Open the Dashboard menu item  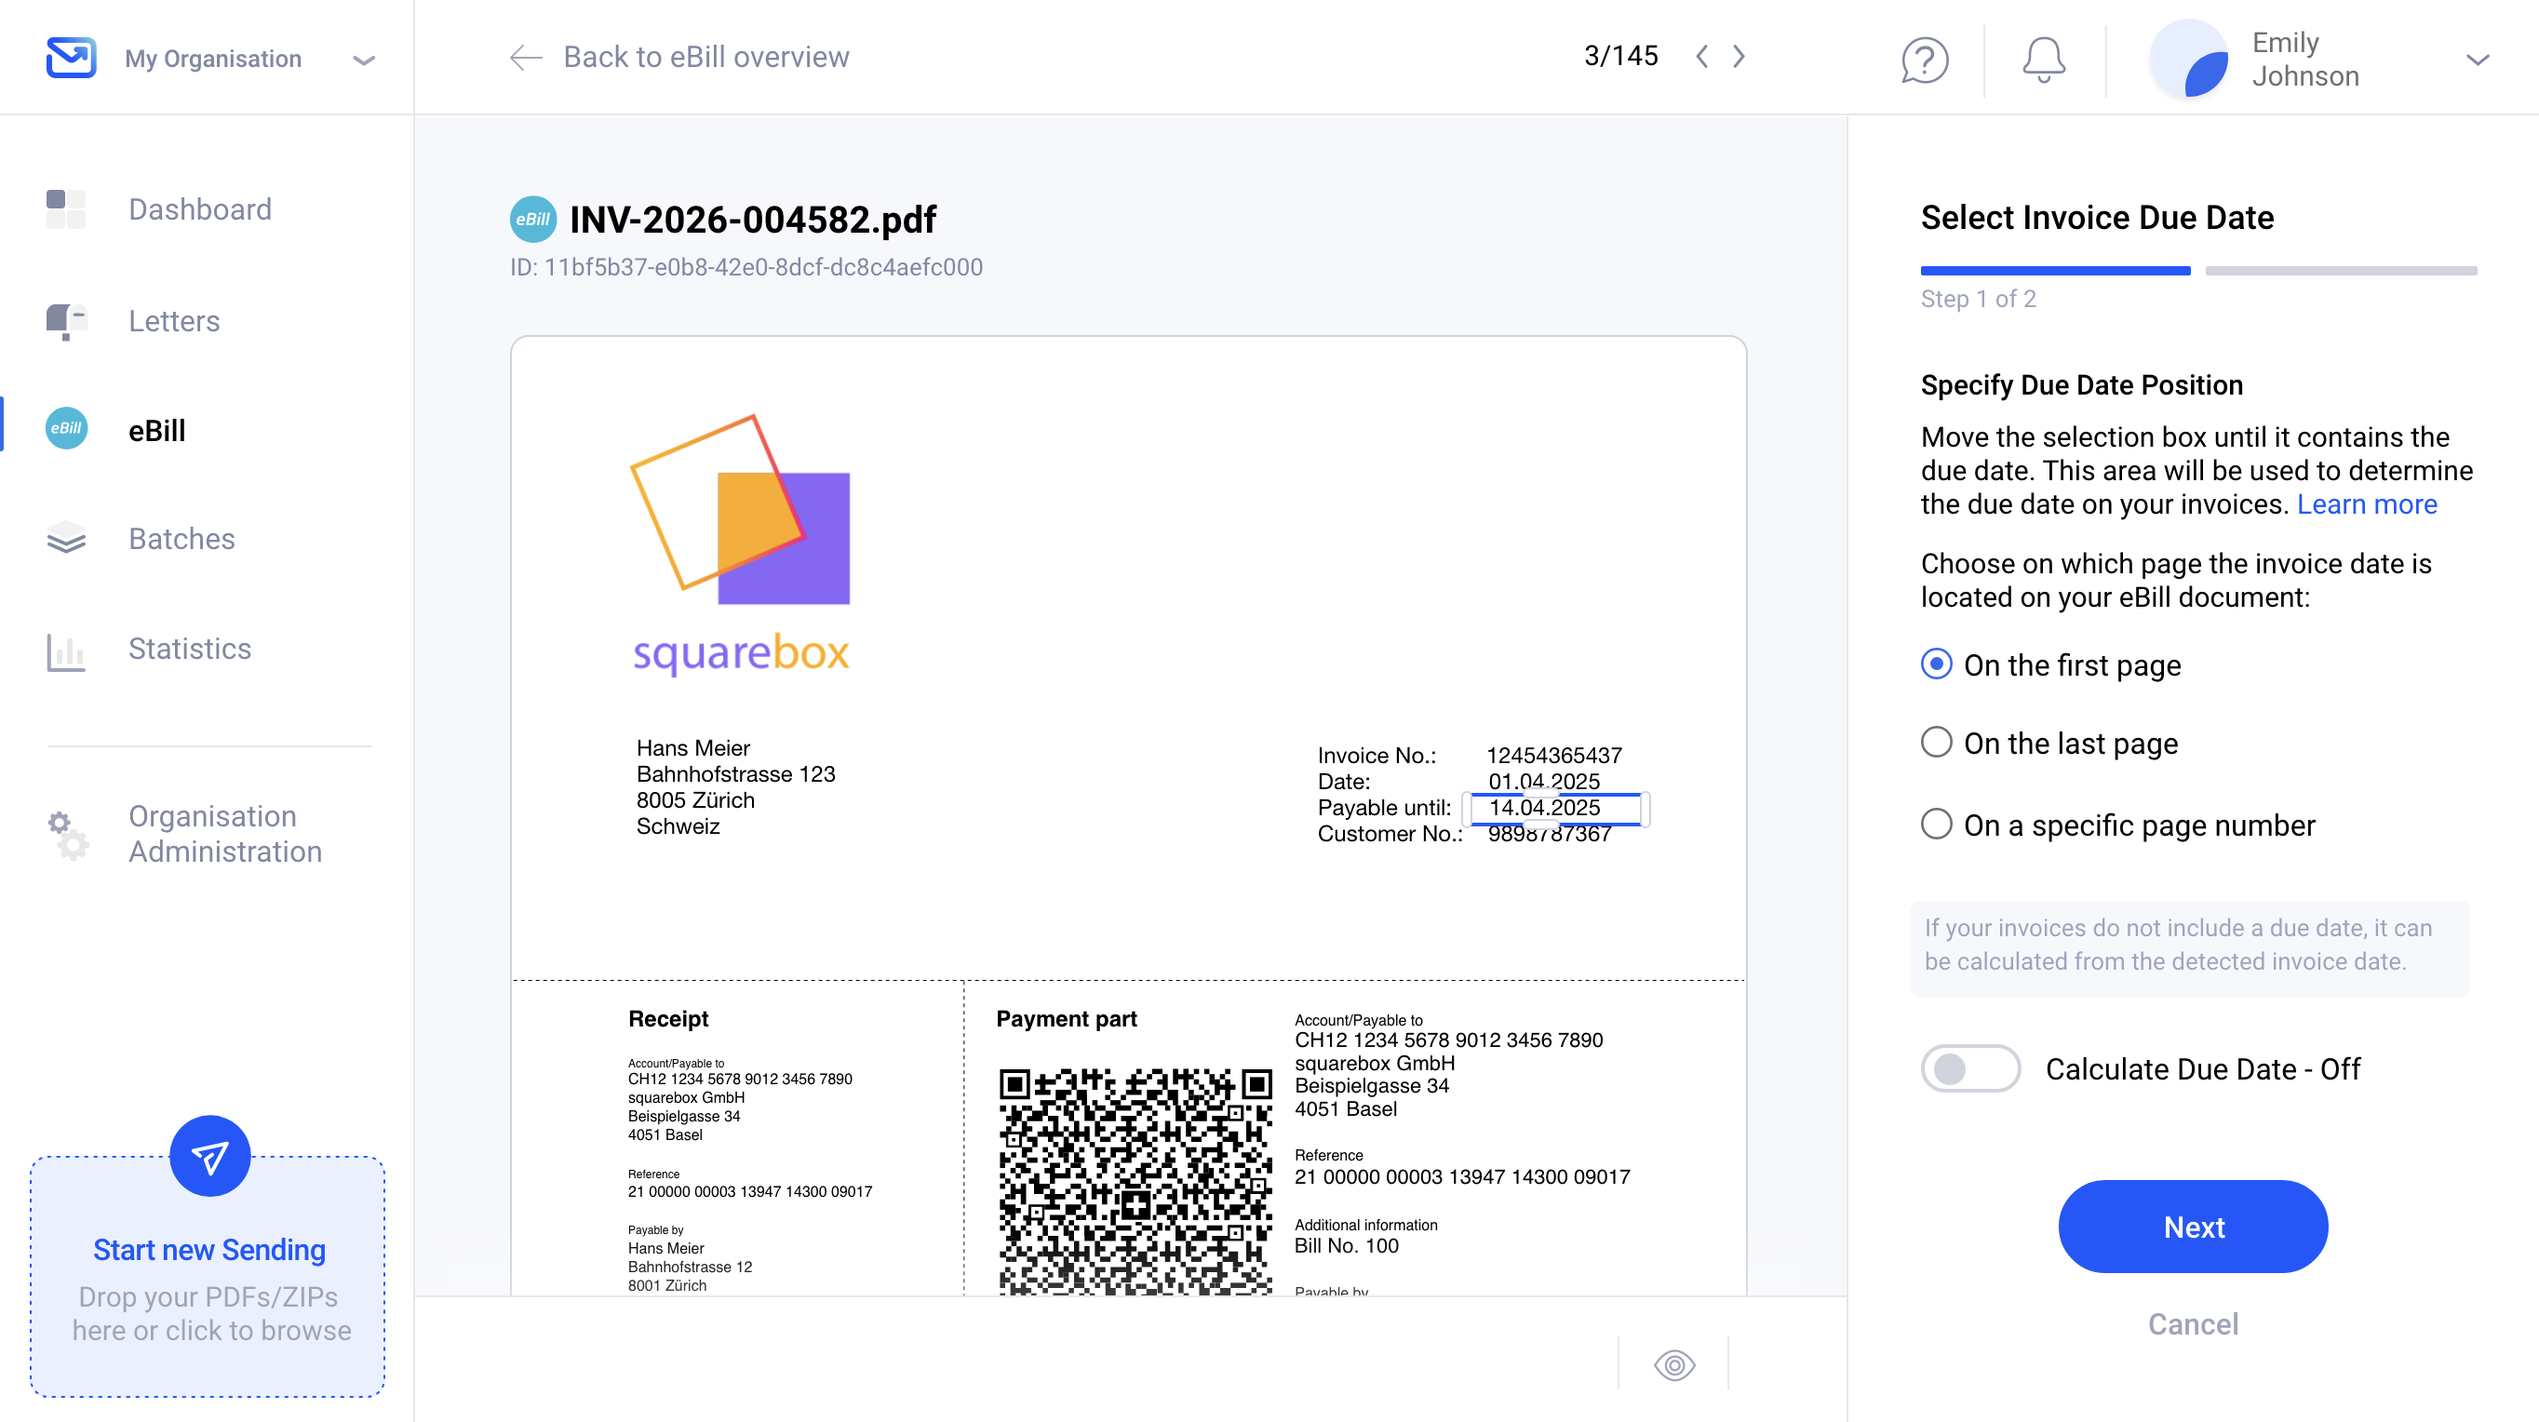[x=200, y=208]
